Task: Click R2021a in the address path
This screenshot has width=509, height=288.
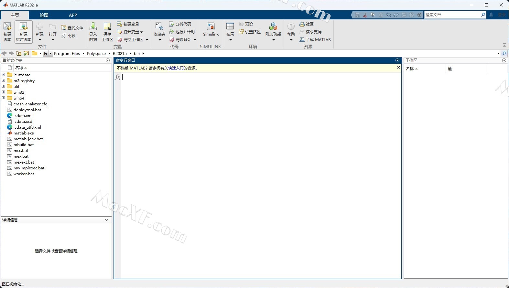Action: [x=120, y=54]
